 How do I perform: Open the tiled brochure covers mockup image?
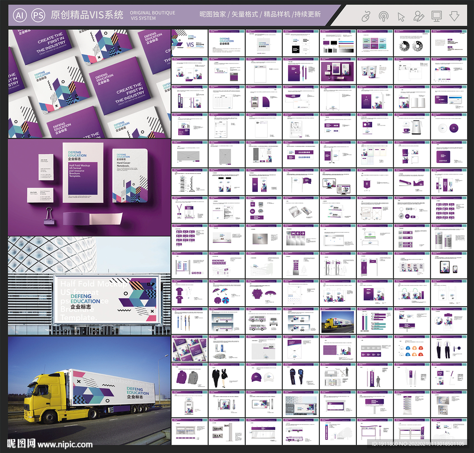point(89,84)
